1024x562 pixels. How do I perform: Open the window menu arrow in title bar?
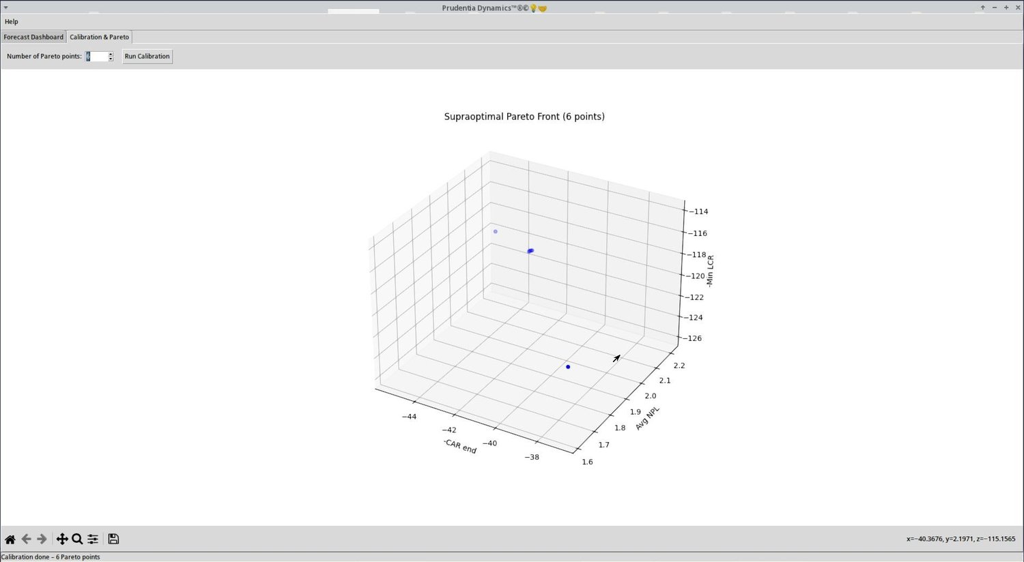(x=5, y=8)
